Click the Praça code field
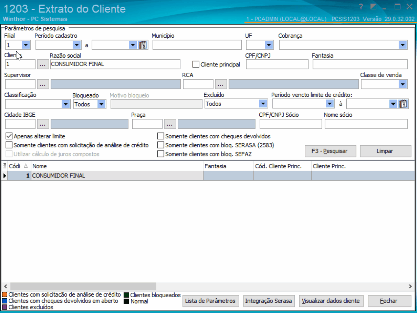Screen dimensions: 417x313 click(147, 124)
